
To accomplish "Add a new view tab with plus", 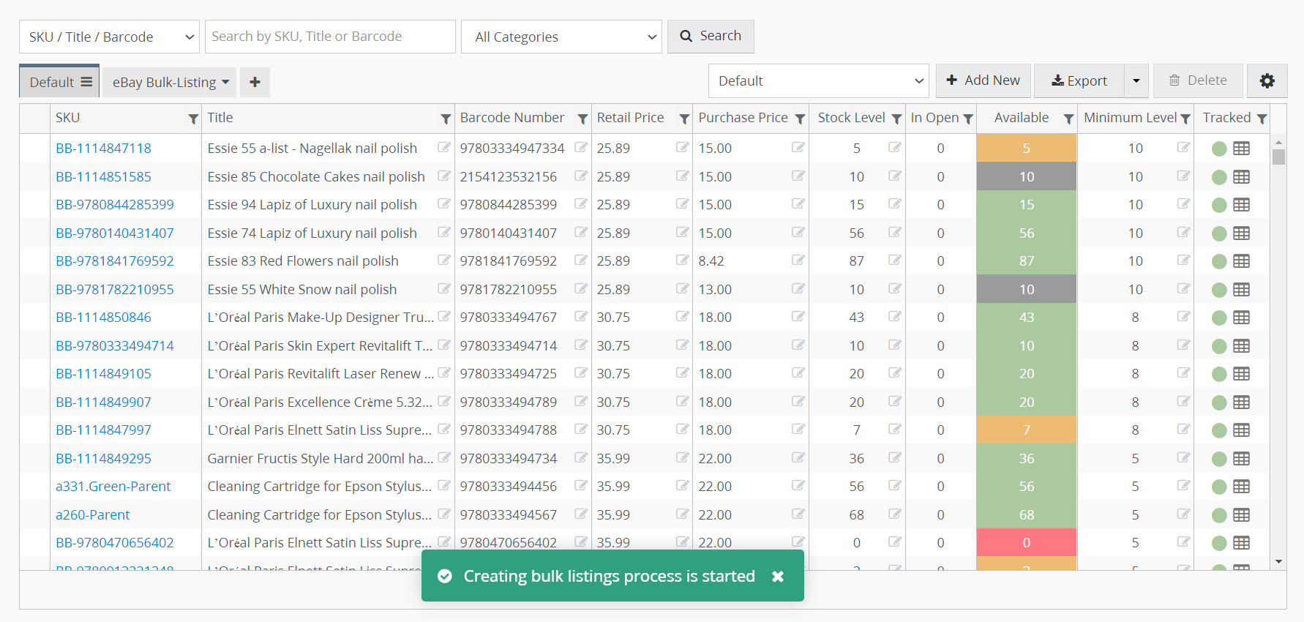I will [x=255, y=83].
